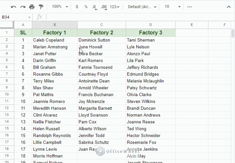Select the cell 'Edmund Bridges'

[x=151, y=74]
